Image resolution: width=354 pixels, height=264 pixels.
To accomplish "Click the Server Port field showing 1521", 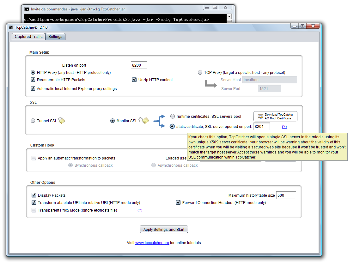I will [270, 88].
